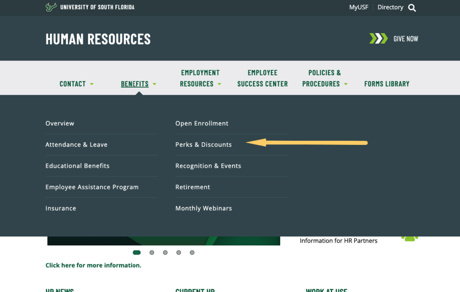460x292 pixels.
Task: Select Perks & Discounts from menu
Action: (x=203, y=144)
